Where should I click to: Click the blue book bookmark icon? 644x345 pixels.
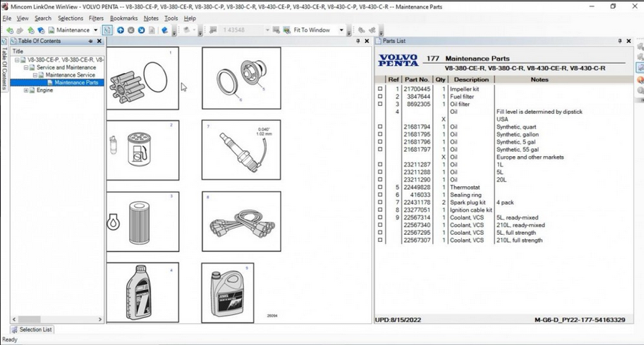click(165, 30)
